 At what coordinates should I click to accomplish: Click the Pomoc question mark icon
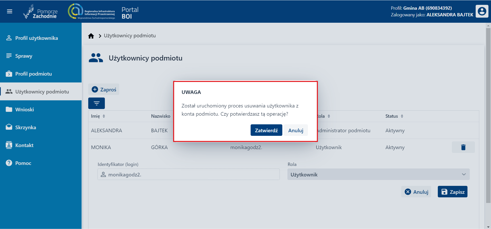point(9,163)
